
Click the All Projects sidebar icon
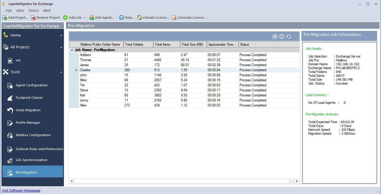(x=6, y=47)
